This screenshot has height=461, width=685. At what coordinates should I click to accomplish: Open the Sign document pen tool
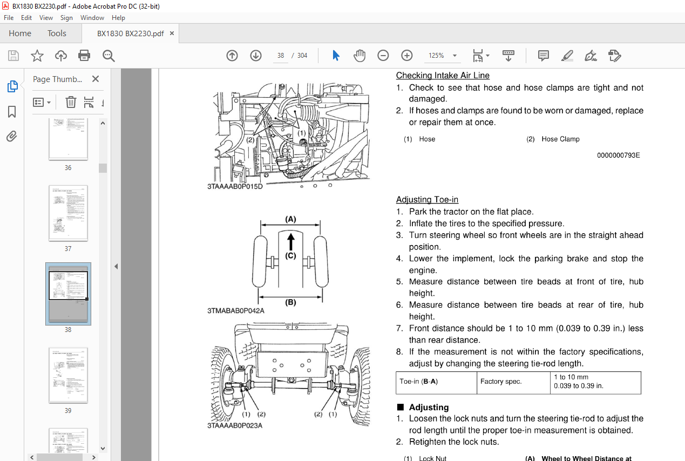[x=591, y=56]
